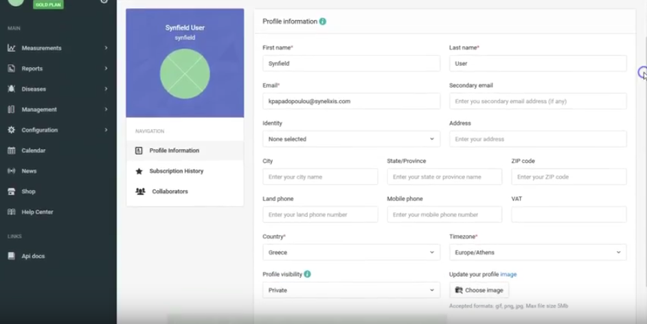Image resolution: width=647 pixels, height=324 pixels.
Task: Expand the Management submenu chevron
Action: click(106, 109)
